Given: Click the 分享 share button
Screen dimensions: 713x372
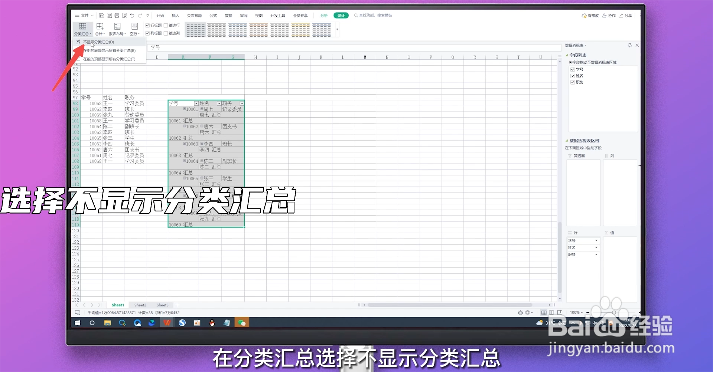Looking at the screenshot, I should click(x=626, y=16).
